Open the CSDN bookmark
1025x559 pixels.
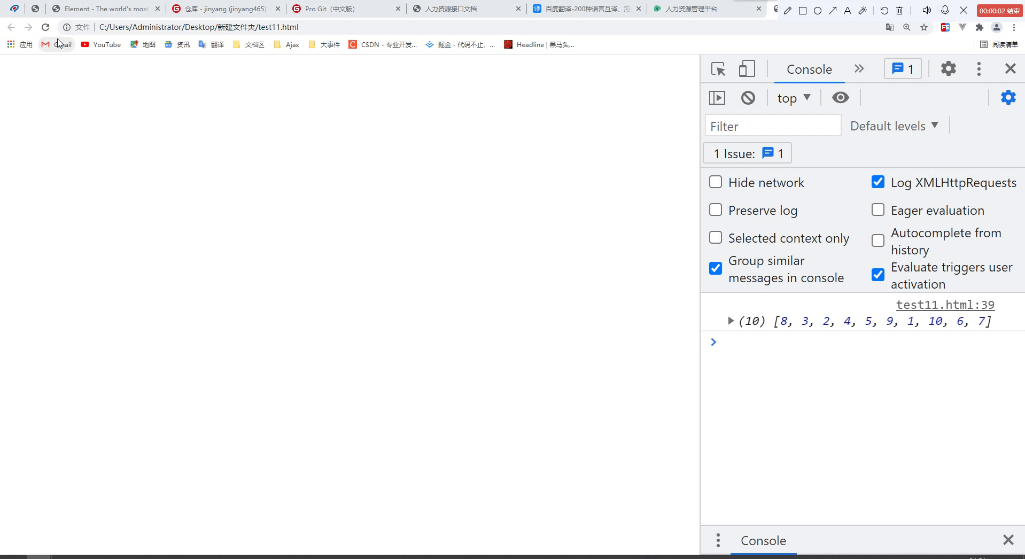pyautogui.click(x=383, y=44)
